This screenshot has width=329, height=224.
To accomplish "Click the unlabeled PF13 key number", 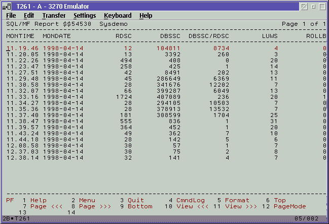I will pos(22,212).
